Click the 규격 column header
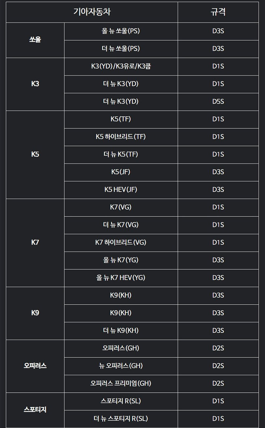265x428 pixels. tap(218, 12)
